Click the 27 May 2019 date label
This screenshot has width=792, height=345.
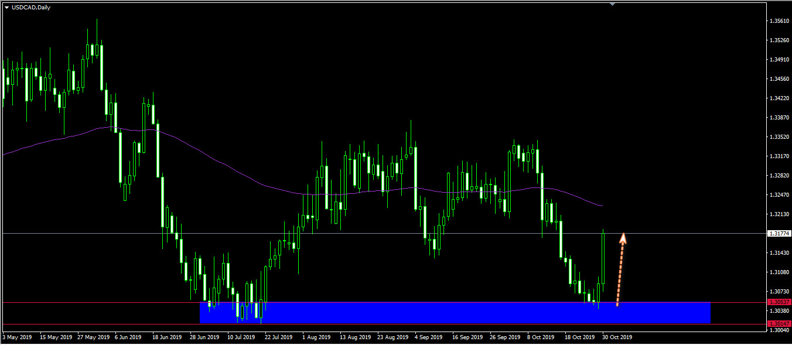[x=94, y=337]
